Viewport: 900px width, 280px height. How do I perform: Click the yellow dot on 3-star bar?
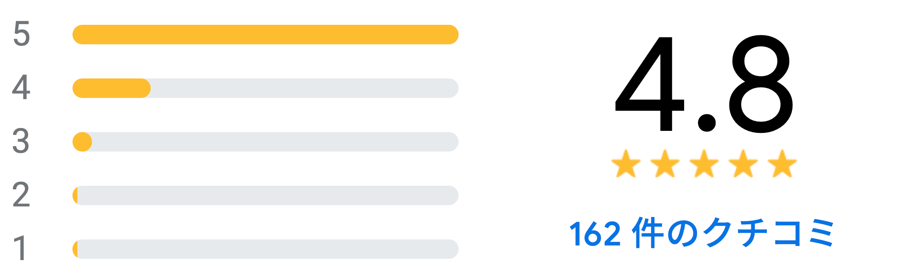pos(82,142)
